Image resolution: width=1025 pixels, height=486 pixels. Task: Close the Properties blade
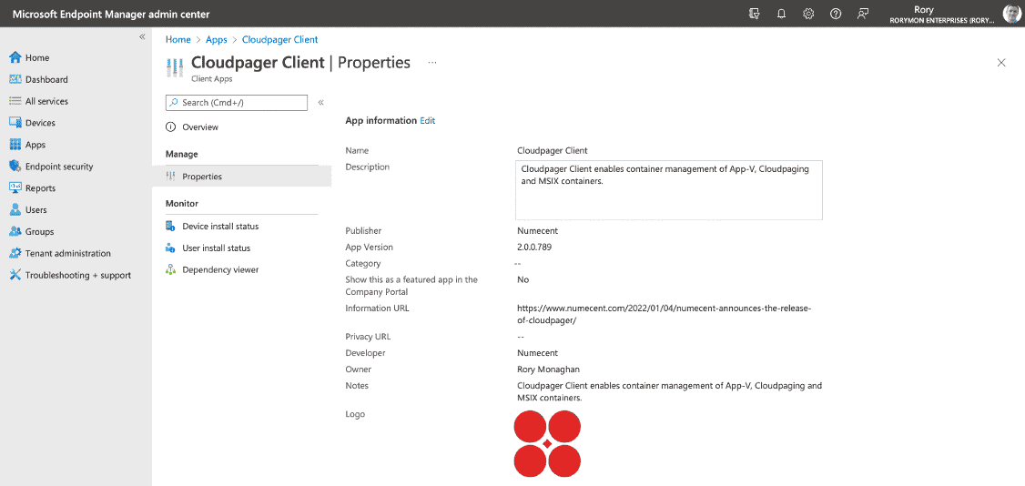point(1000,63)
